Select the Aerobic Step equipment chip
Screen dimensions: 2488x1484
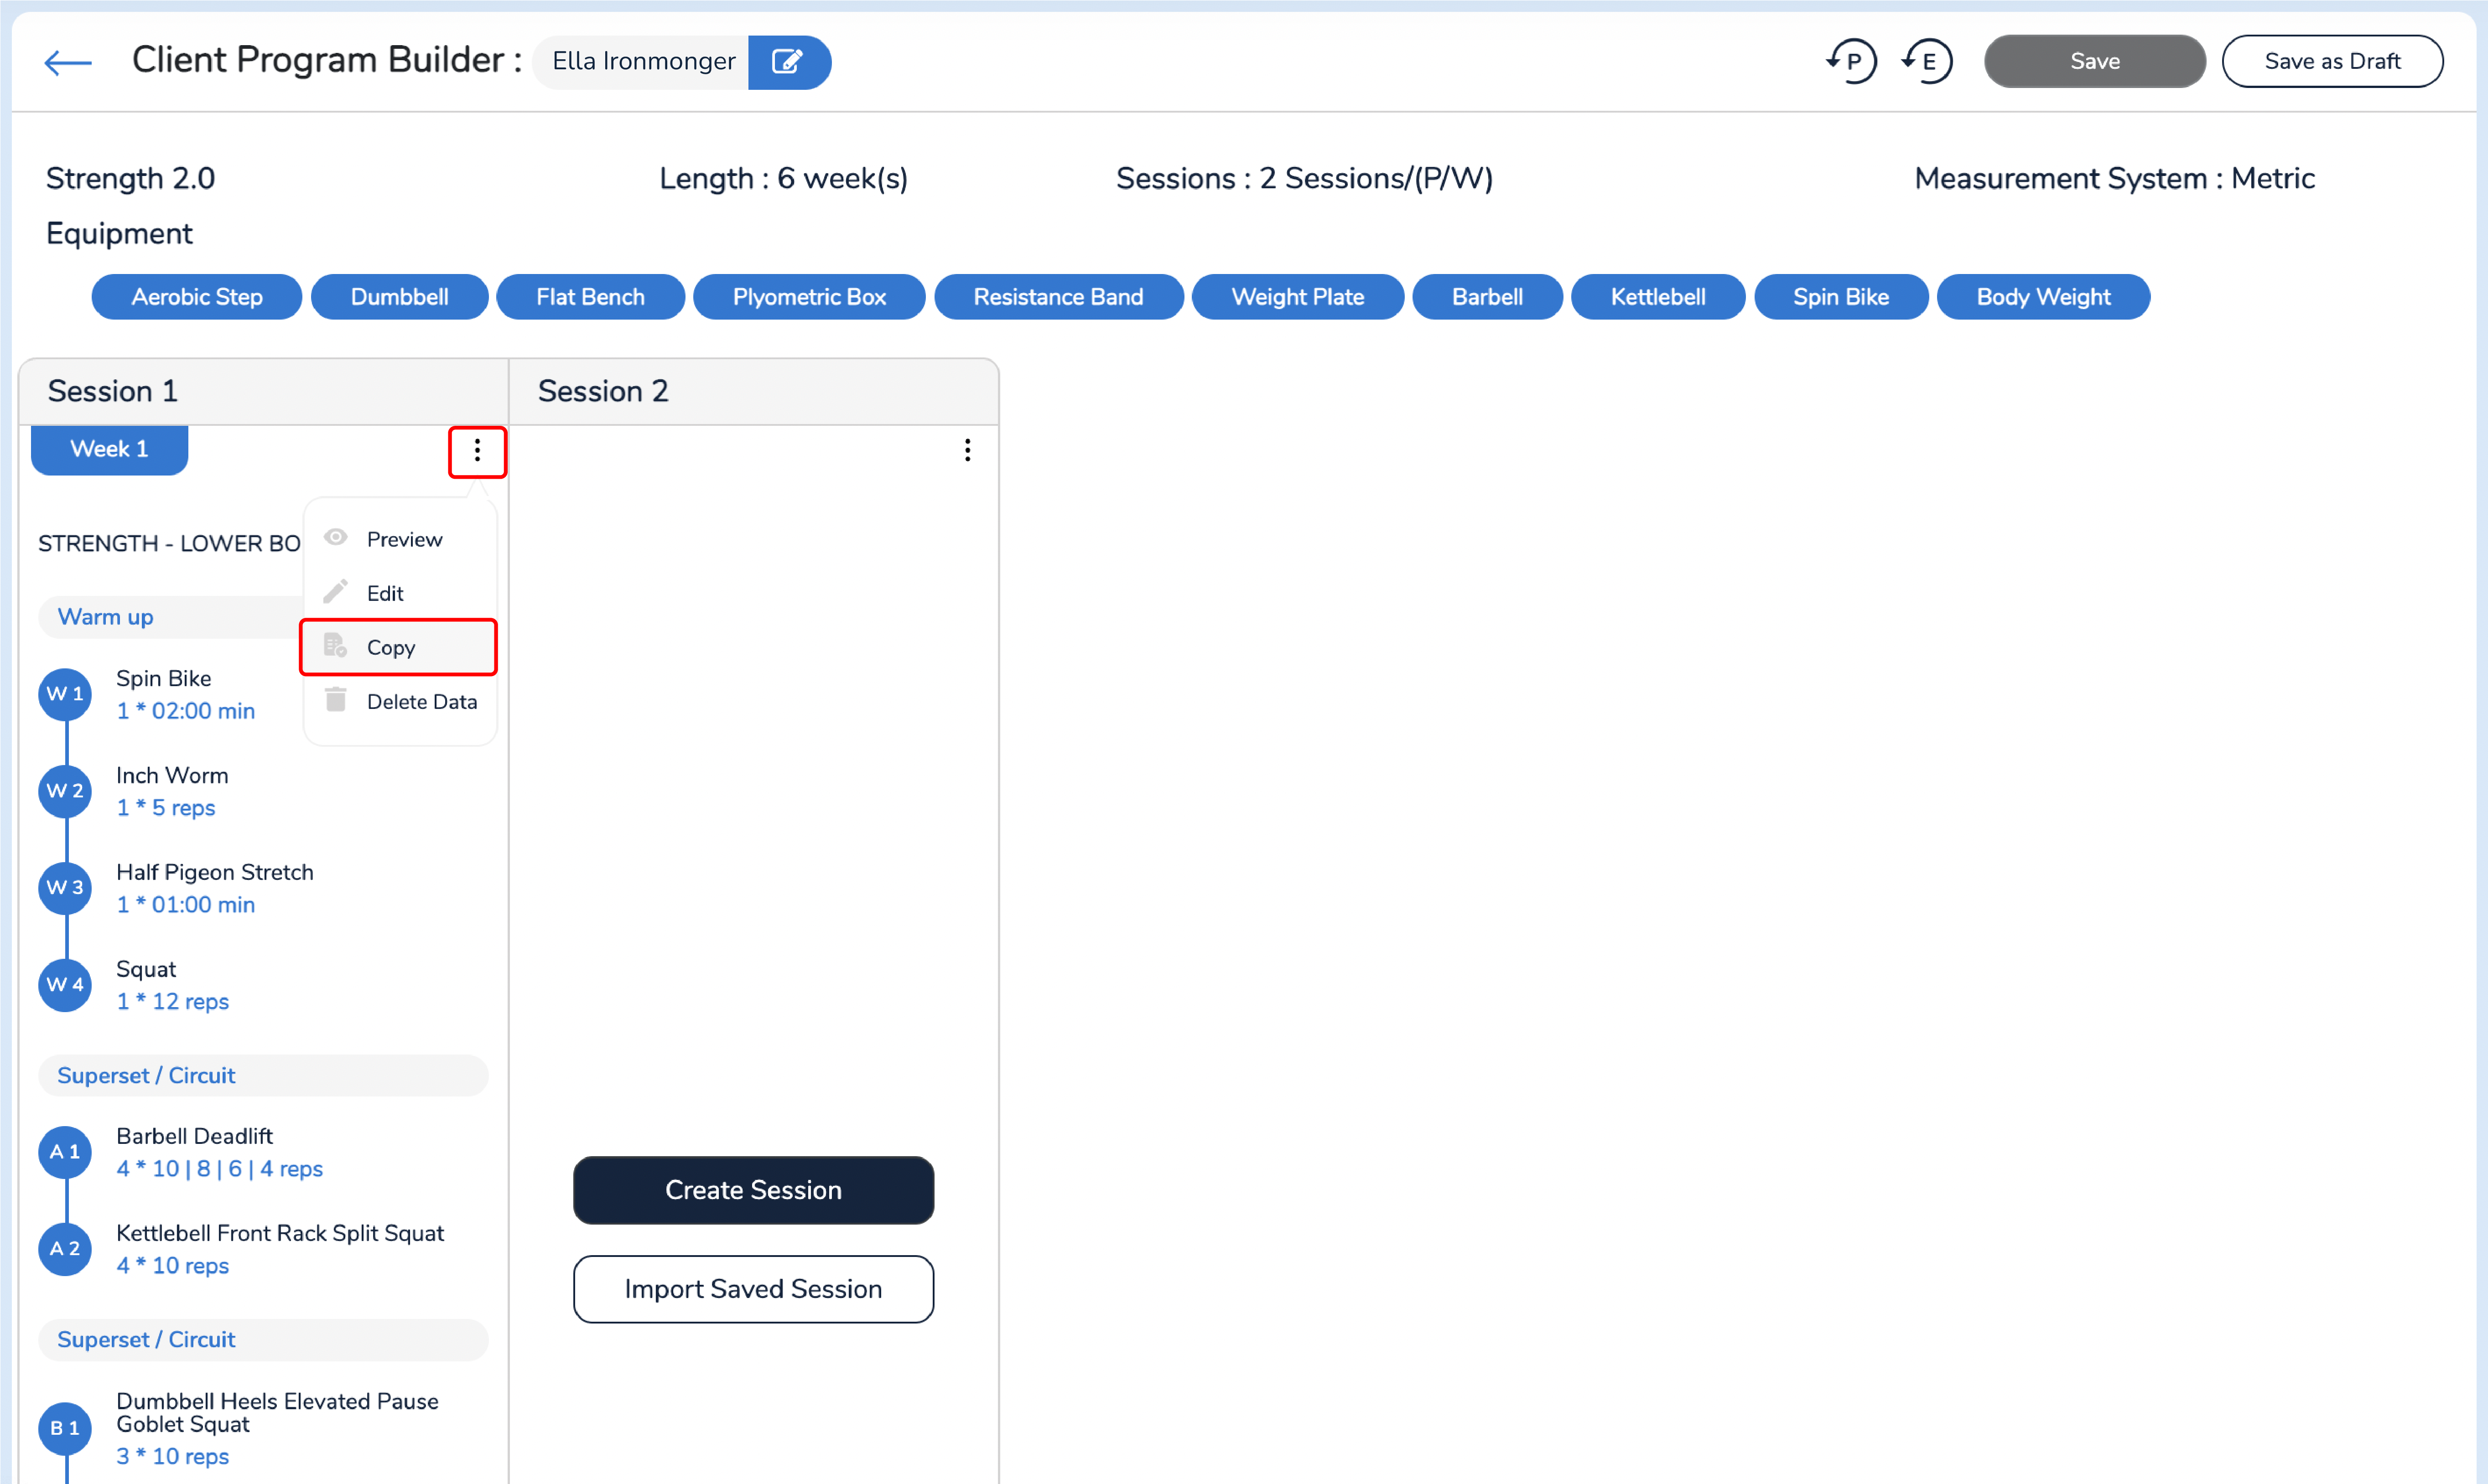[x=197, y=297]
